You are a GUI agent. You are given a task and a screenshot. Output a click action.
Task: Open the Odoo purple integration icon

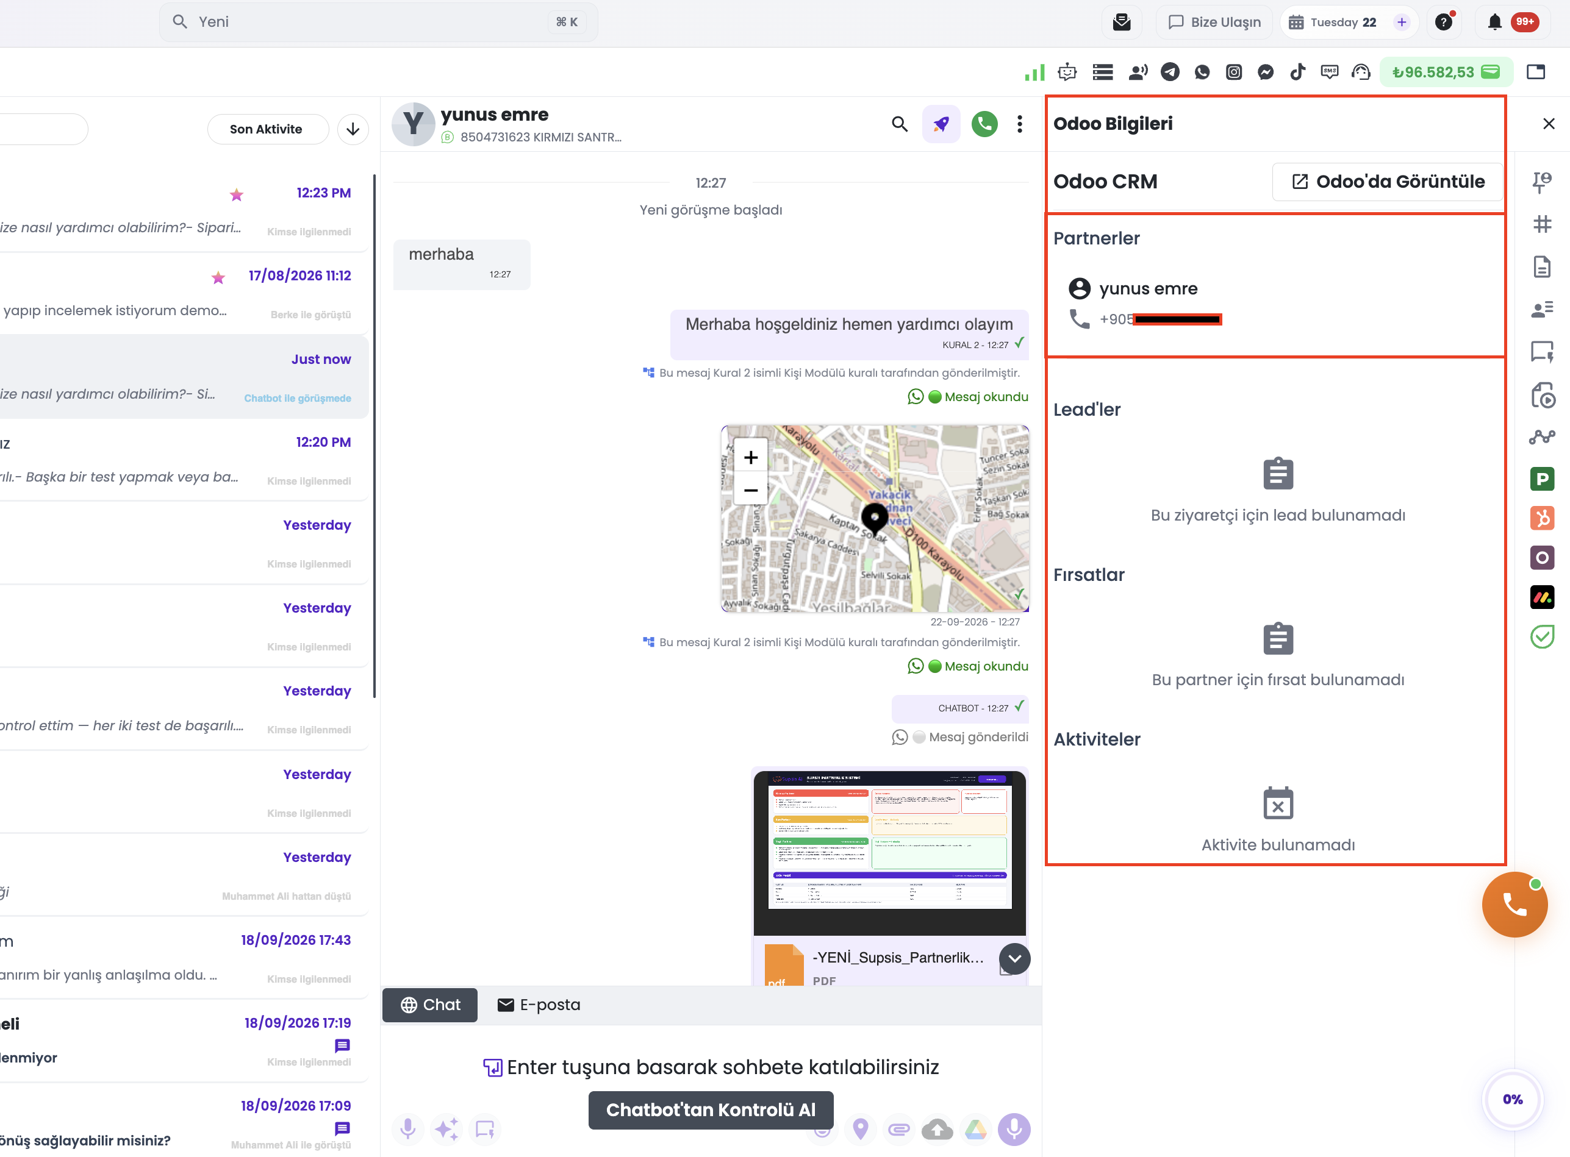[1542, 558]
